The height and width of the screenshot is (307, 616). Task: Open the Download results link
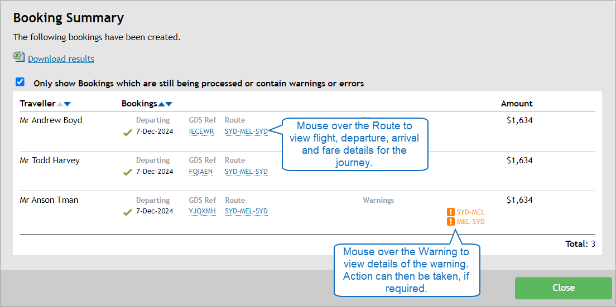tap(61, 59)
